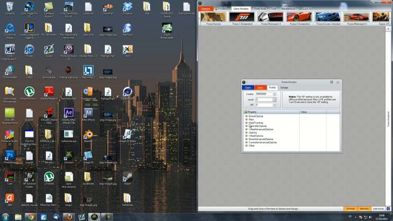This screenshot has height=221, width=393.
Task: Open the QuickTime Player desktop icon
Action: click(x=10, y=31)
